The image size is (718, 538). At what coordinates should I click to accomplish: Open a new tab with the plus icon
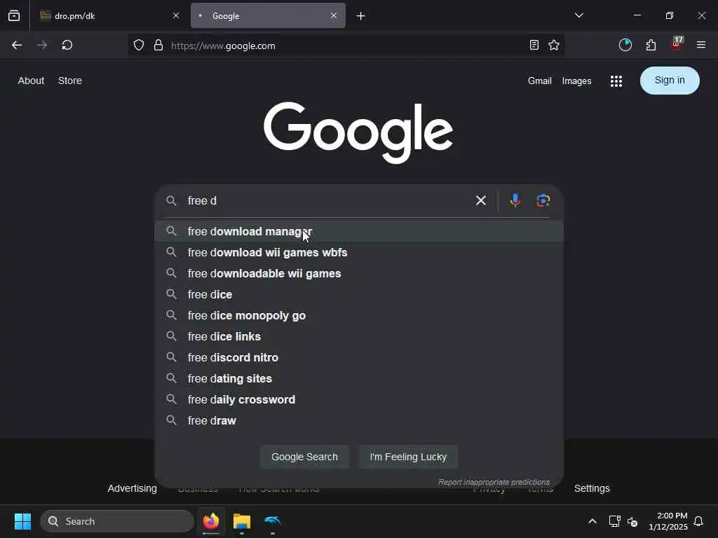[361, 16]
